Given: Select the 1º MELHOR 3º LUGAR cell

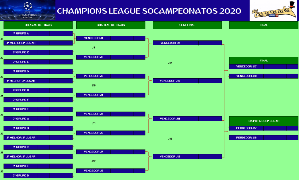Looking at the screenshot, I should 21,81.
